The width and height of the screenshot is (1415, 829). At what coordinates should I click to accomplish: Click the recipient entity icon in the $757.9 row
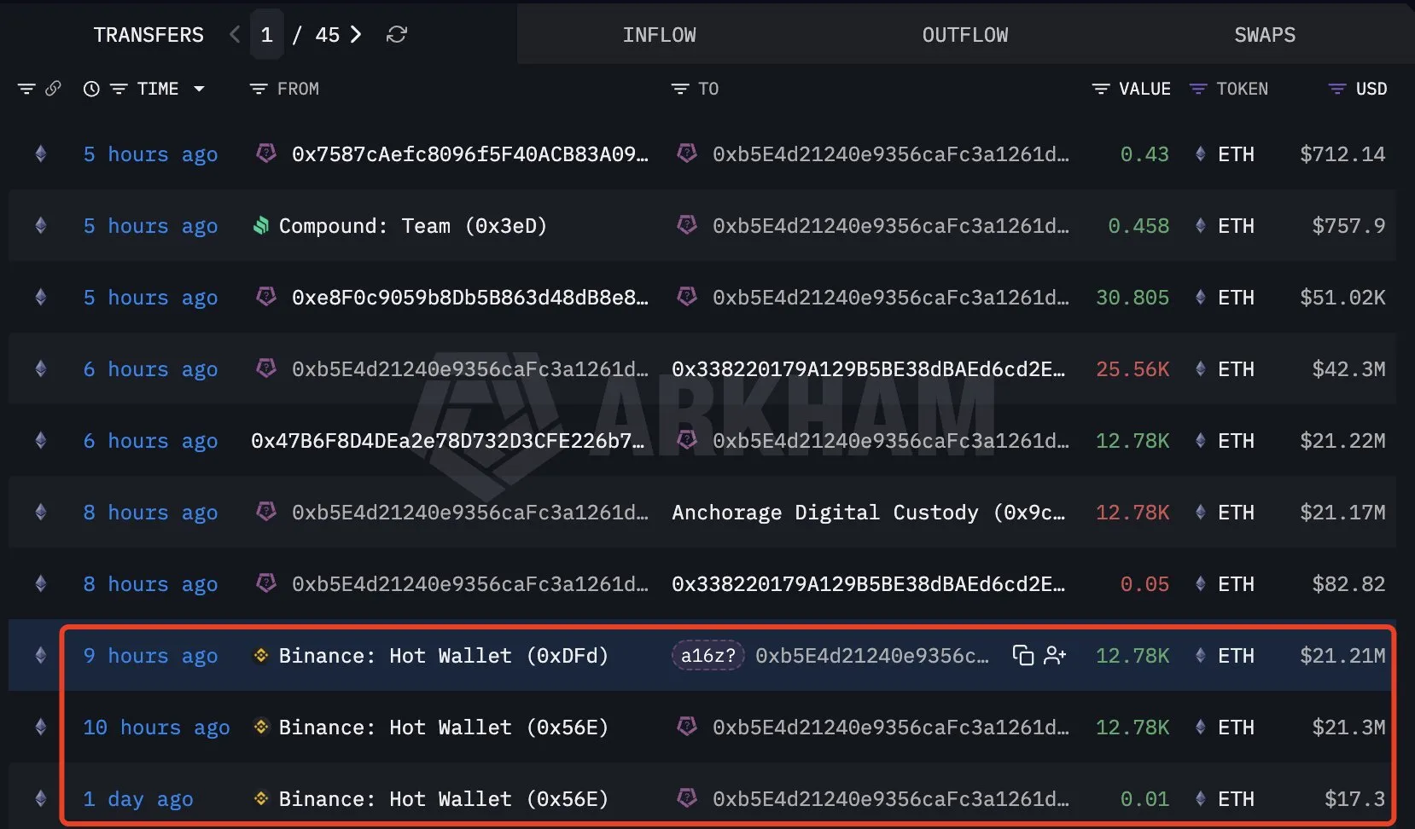(x=686, y=225)
